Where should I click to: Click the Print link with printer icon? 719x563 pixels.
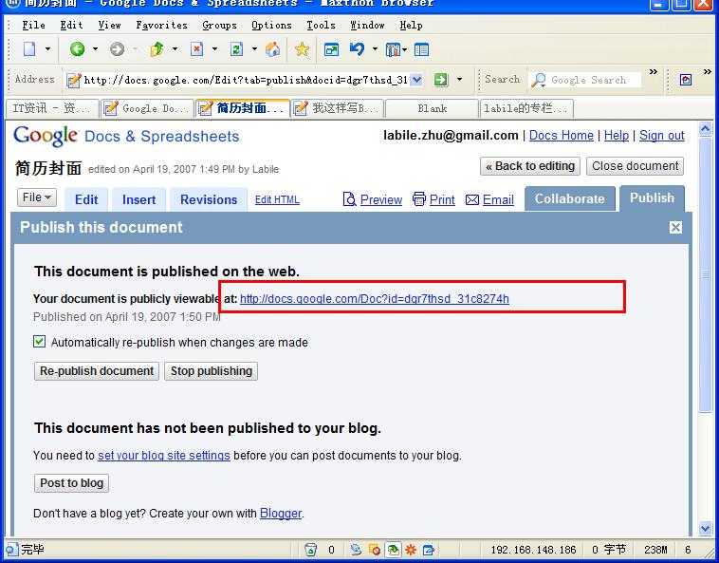(433, 199)
